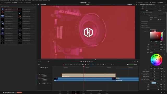167x94 pixels.
Task: Select the Title sub-tab in Inspector
Action: click(x=147, y=10)
